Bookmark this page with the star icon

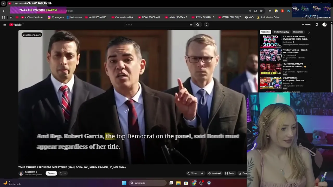[261, 11]
